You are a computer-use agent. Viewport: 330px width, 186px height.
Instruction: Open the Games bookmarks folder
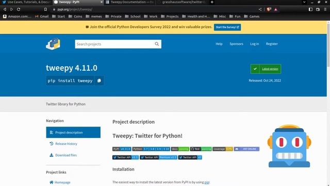pos(252,17)
